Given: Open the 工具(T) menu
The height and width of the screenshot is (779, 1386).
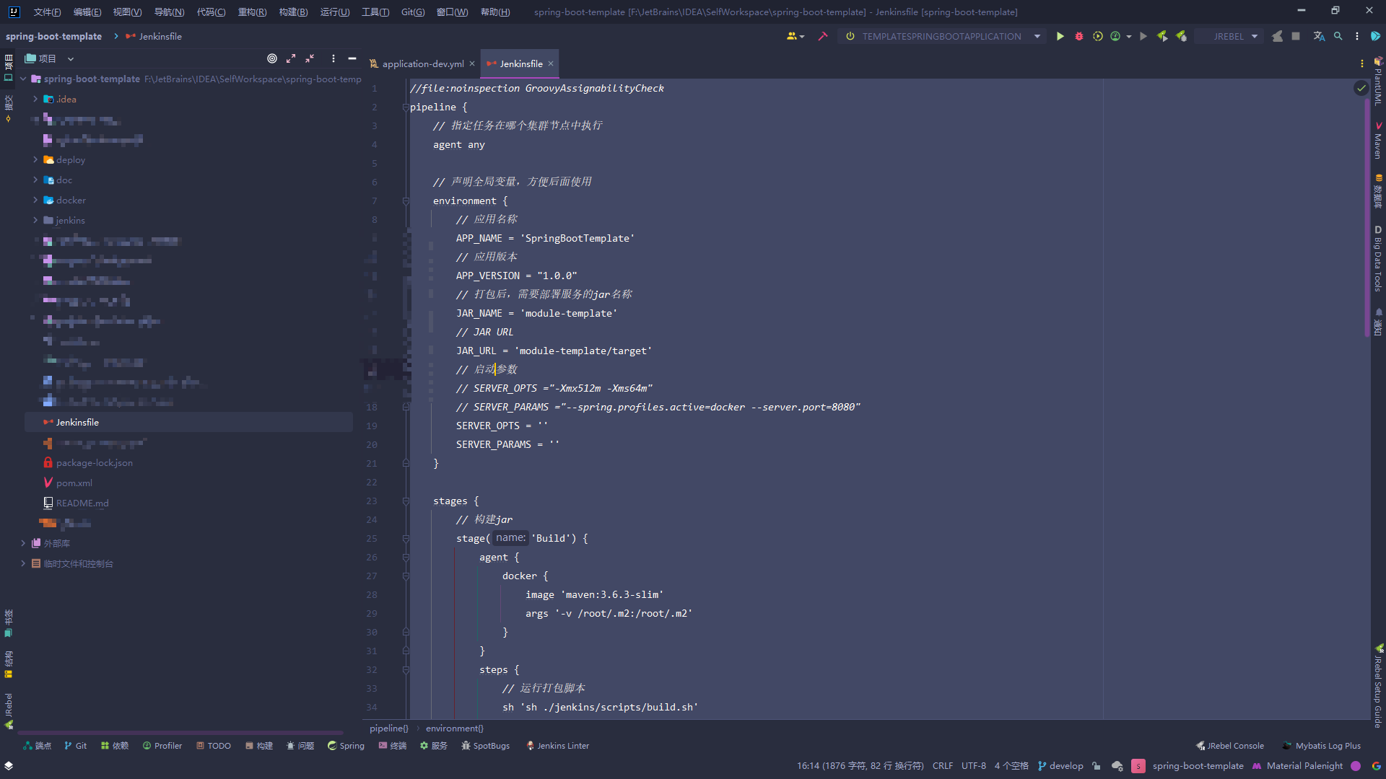Looking at the screenshot, I should [x=375, y=12].
